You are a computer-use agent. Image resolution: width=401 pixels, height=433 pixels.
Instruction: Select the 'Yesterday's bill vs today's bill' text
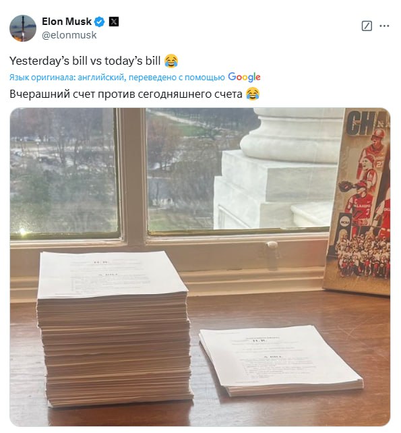[85, 61]
